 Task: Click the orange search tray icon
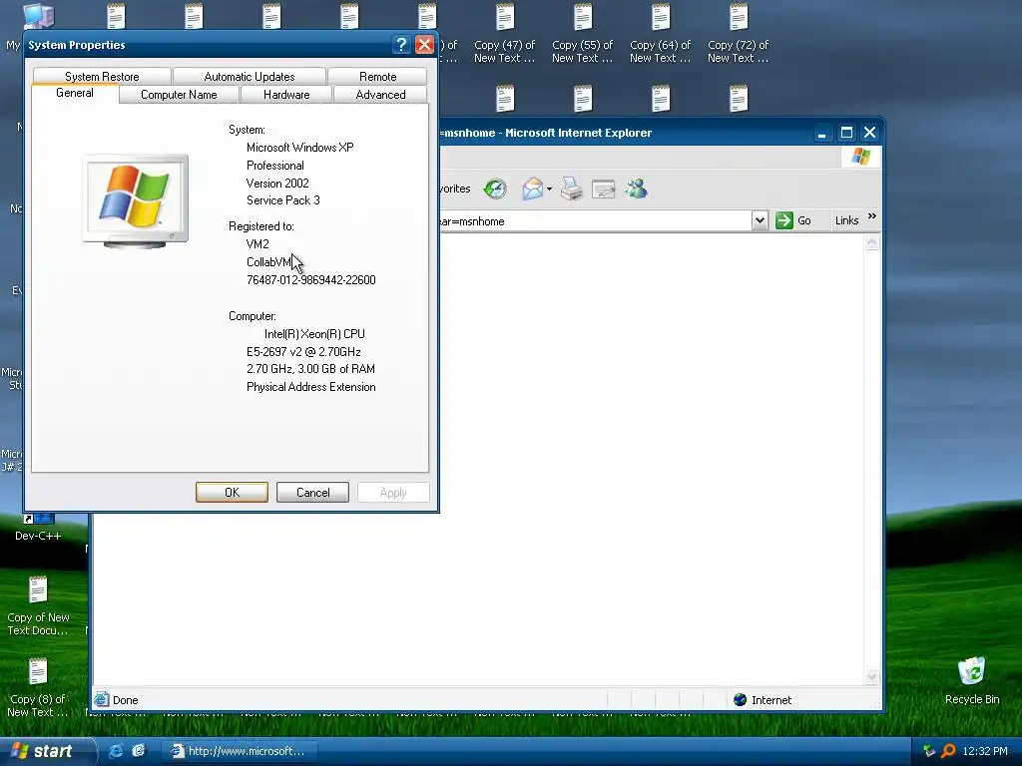pos(948,751)
